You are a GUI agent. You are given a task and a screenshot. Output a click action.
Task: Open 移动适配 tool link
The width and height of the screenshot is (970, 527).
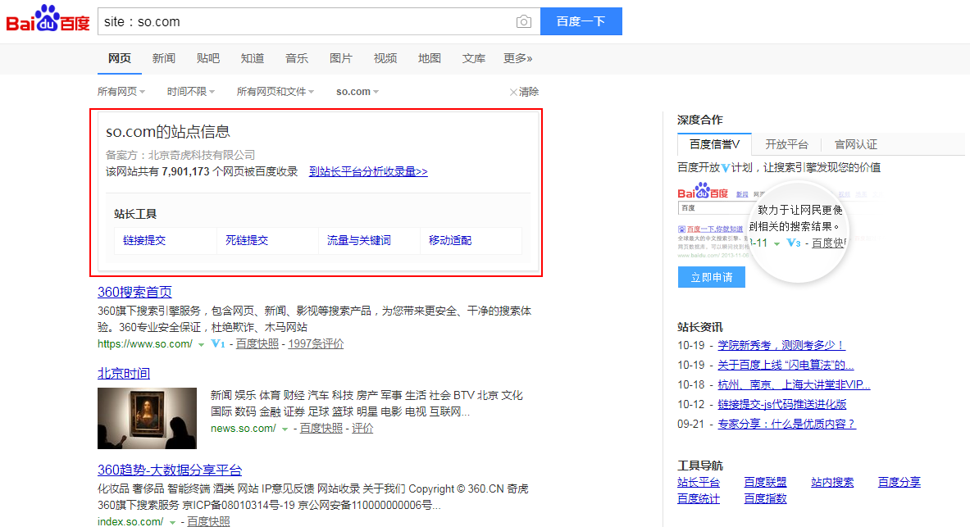(450, 241)
